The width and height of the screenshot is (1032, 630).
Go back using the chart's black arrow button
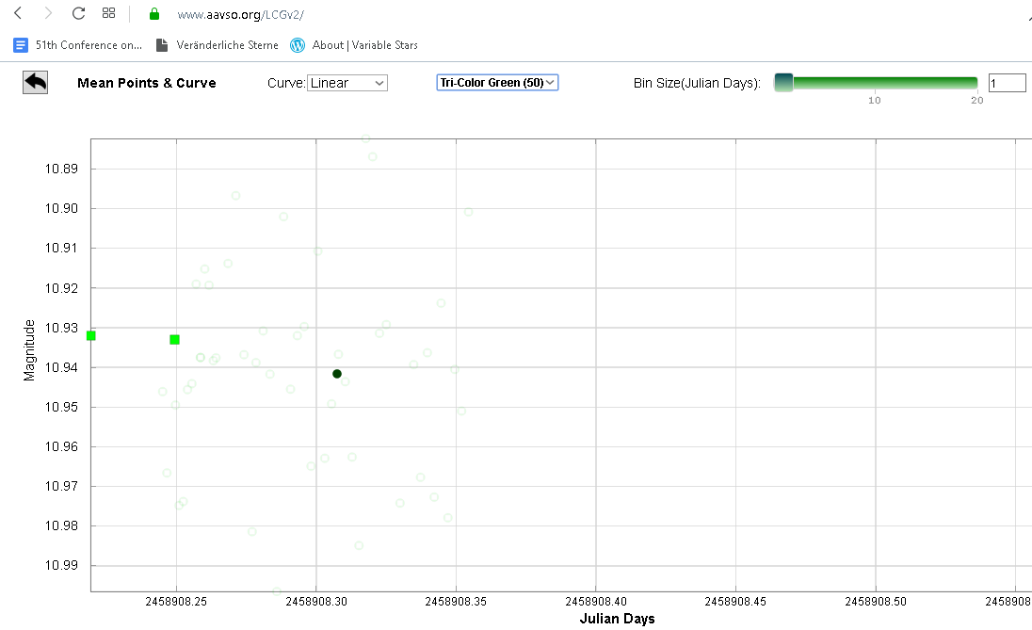[x=36, y=82]
